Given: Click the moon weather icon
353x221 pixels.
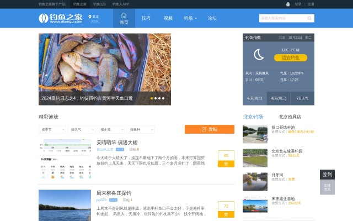Looking at the screenshot, I should click(x=259, y=54).
